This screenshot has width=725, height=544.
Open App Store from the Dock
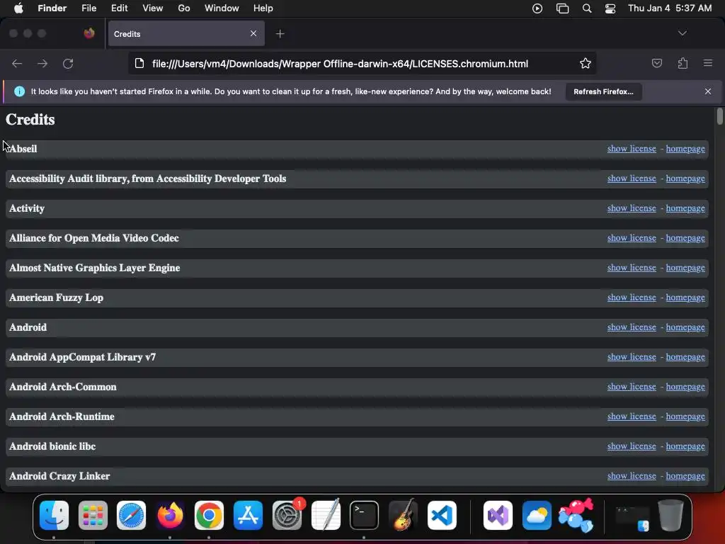(x=249, y=516)
